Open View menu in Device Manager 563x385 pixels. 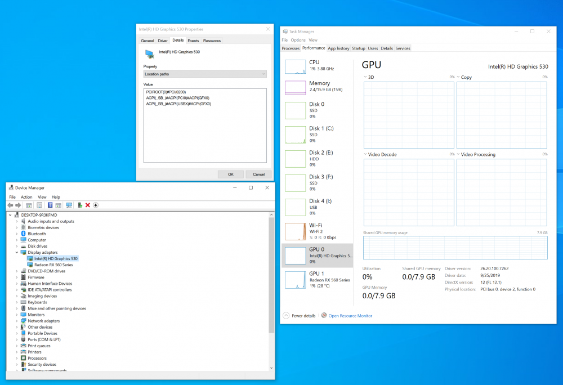pos(42,197)
